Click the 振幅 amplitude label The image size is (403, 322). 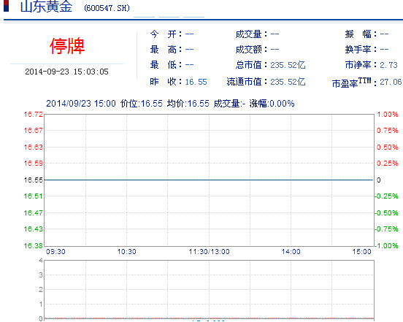(x=358, y=34)
